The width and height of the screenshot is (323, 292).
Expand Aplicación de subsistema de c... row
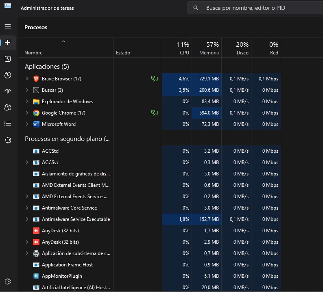tap(27, 253)
